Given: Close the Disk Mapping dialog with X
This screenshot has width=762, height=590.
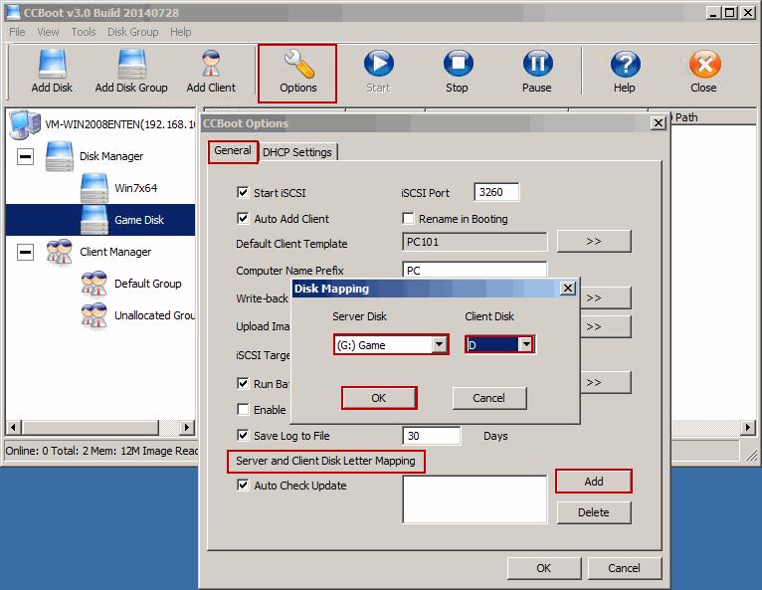Looking at the screenshot, I should (568, 289).
